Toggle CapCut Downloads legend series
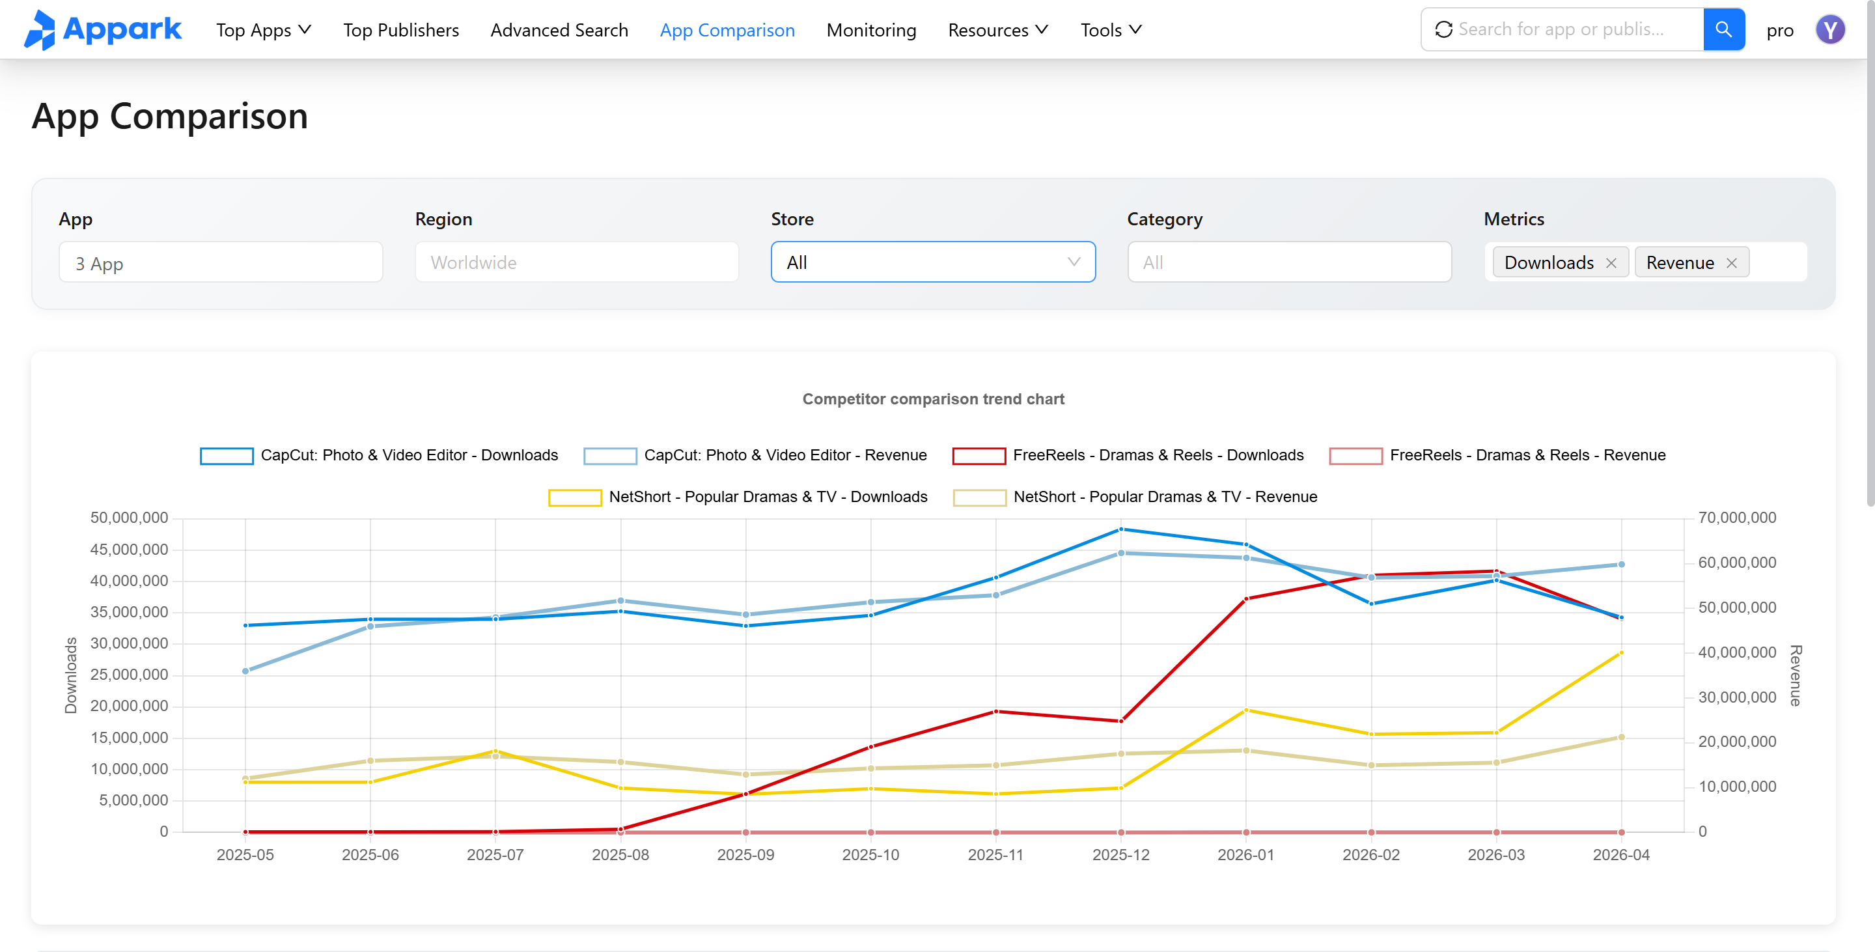The image size is (1875, 952). click(x=378, y=456)
